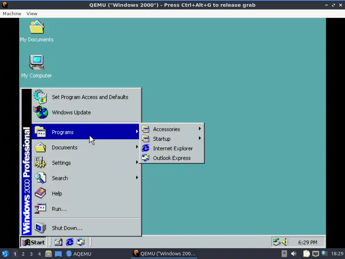Viewport: 345px width, 259px height.
Task: Open the View menu in QEMU
Action: pyautogui.click(x=32, y=13)
